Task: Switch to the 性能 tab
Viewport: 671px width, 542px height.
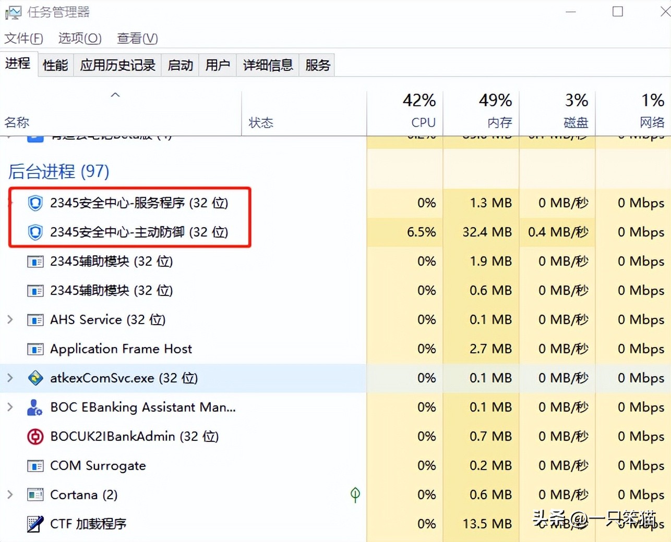Action: point(55,64)
